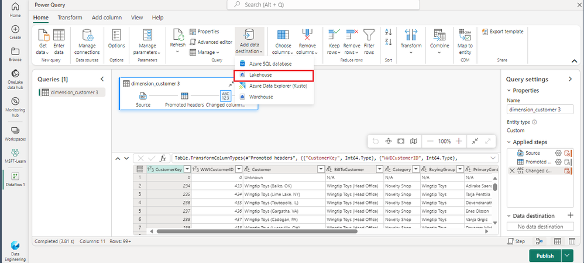Choose Azure SQL database destination
Viewport: 584px width, 263px height.
pos(274,64)
